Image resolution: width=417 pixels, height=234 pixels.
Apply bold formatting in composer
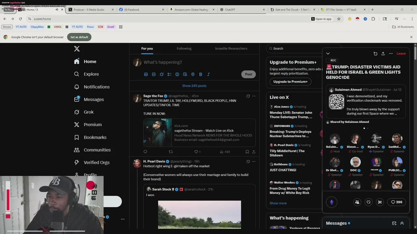click(201, 74)
